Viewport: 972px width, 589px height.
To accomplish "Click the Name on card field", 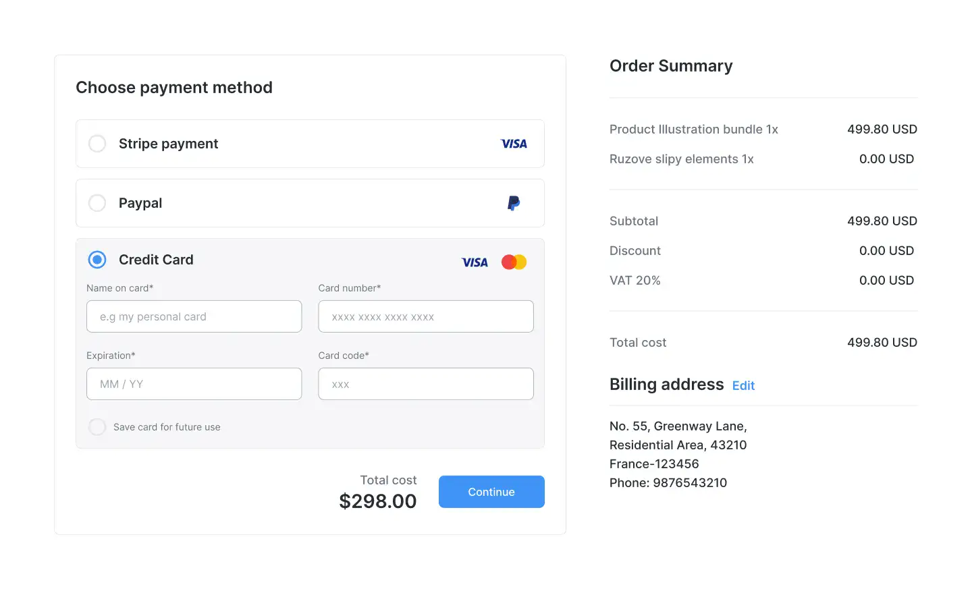I will click(x=194, y=316).
